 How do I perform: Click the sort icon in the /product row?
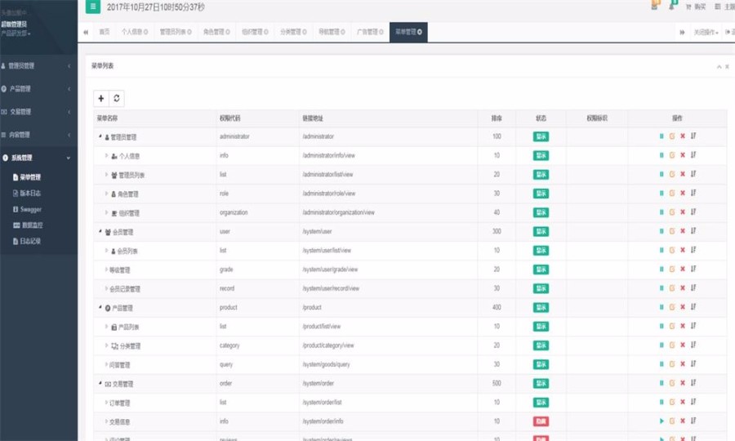coord(693,307)
